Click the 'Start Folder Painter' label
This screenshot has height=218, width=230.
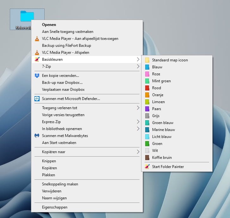pos(168,167)
